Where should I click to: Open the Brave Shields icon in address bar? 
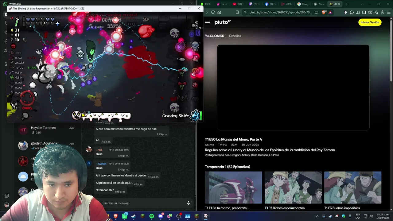click(324, 12)
